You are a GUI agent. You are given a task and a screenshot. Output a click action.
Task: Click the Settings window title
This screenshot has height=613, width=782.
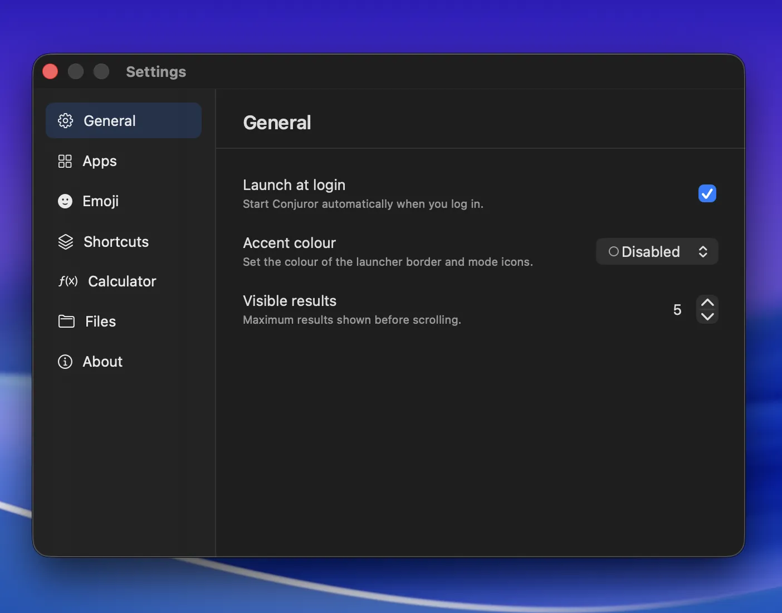(156, 72)
